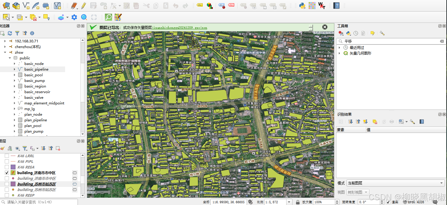Open the scale 1:5,872 dropdown
447x205 pixels.
(x=289, y=202)
